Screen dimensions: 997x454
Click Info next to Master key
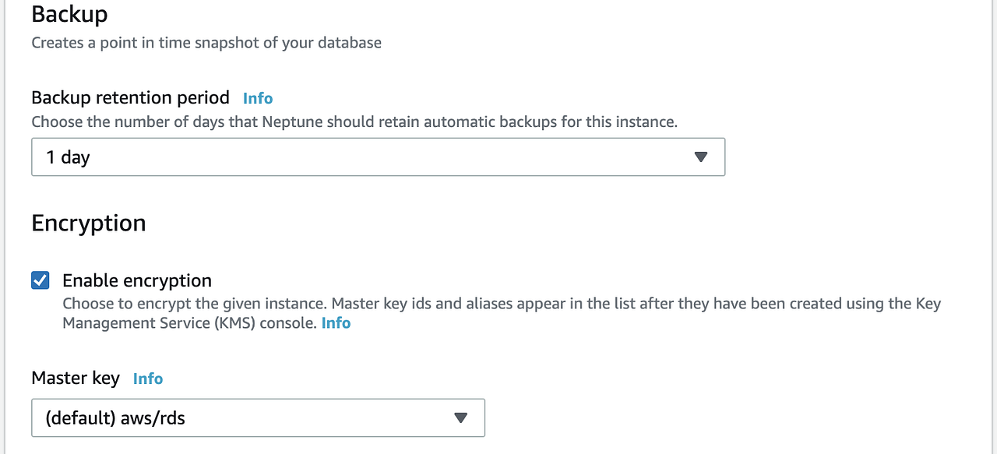click(147, 378)
